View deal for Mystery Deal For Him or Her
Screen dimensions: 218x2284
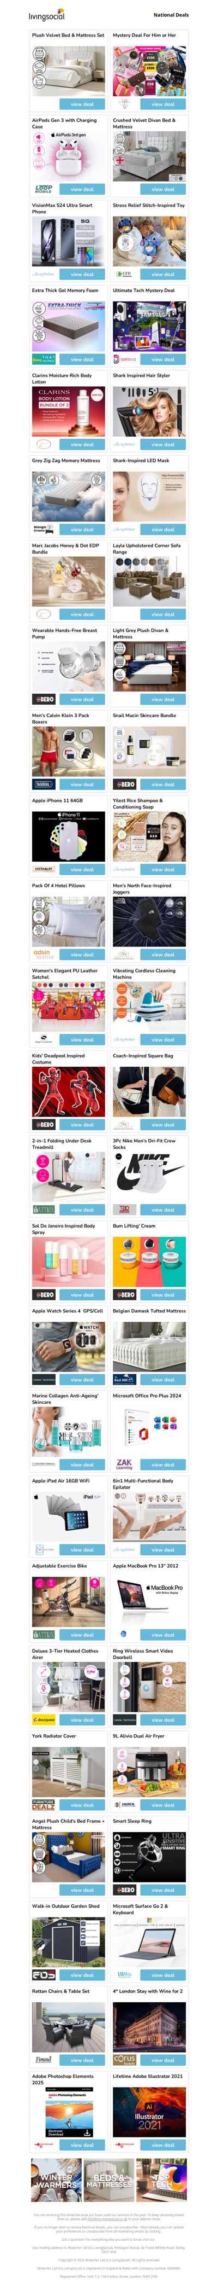point(162,104)
